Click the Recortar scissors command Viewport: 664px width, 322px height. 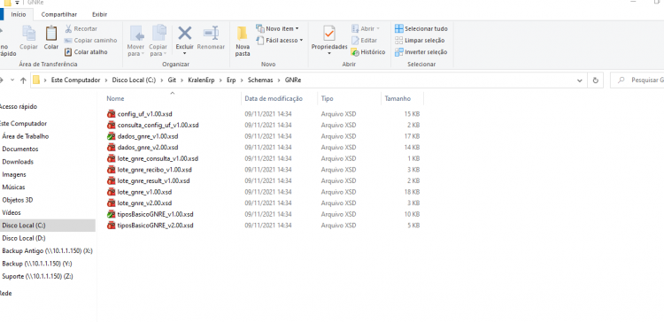coord(81,29)
